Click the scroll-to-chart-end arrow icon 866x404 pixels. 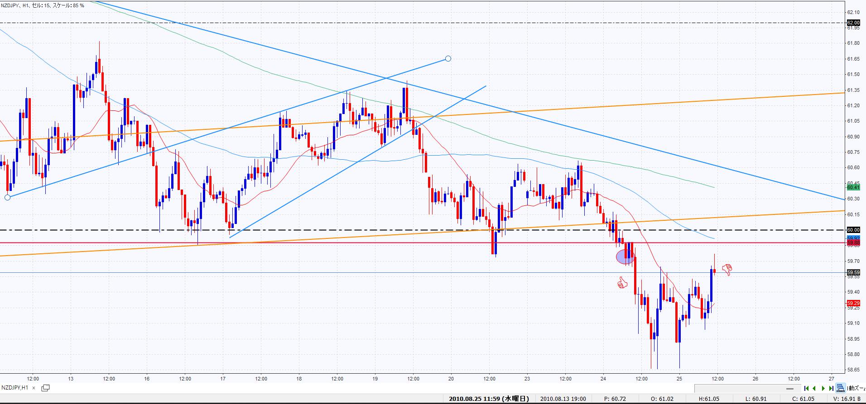pos(831,388)
